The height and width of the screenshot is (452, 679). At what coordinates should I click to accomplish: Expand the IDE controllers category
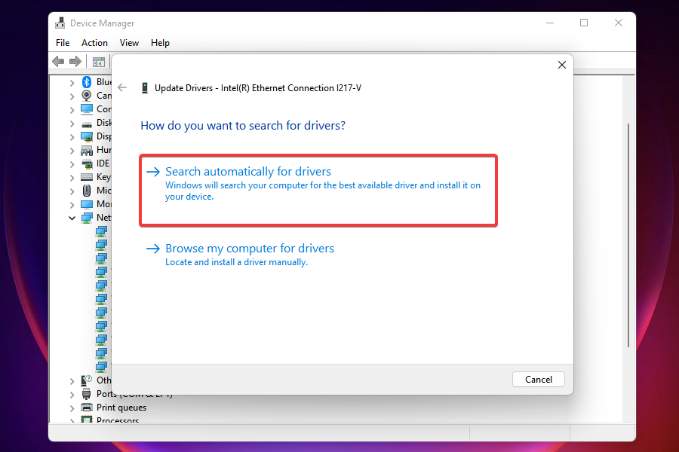(72, 164)
